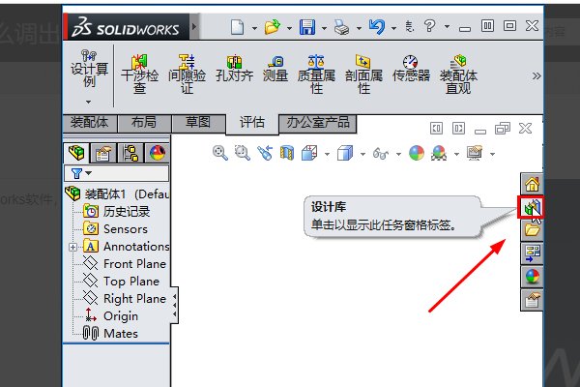Select Annotations in the feature tree
This screenshot has height=387, width=580.
click(x=126, y=247)
